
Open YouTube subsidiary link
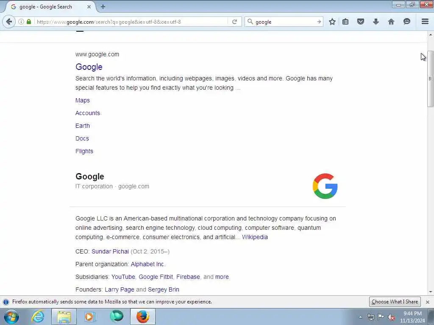click(123, 277)
